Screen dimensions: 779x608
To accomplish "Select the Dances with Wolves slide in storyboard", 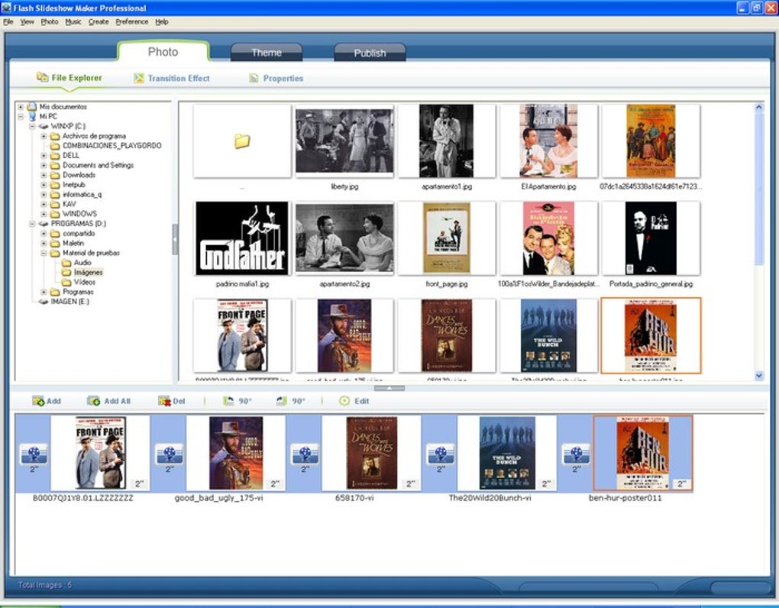I will (x=372, y=453).
